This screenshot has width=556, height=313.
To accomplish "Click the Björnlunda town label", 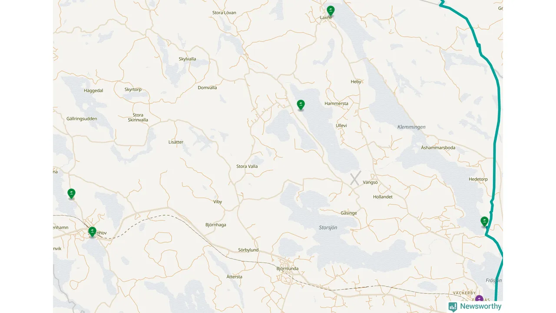I will tap(288, 269).
